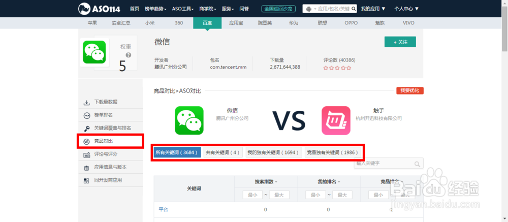Screen dimensions: 508x222
Task: Open 榜单排名 in sidebar
Action: pyautogui.click(x=103, y=115)
